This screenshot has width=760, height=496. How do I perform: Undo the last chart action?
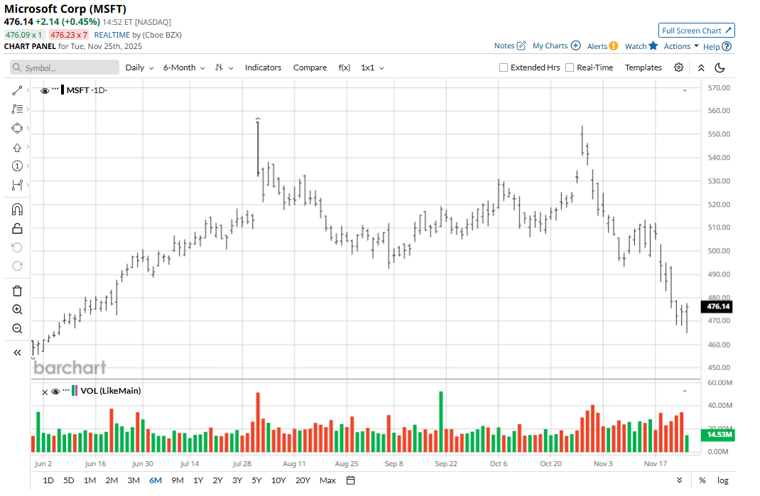tap(17, 248)
